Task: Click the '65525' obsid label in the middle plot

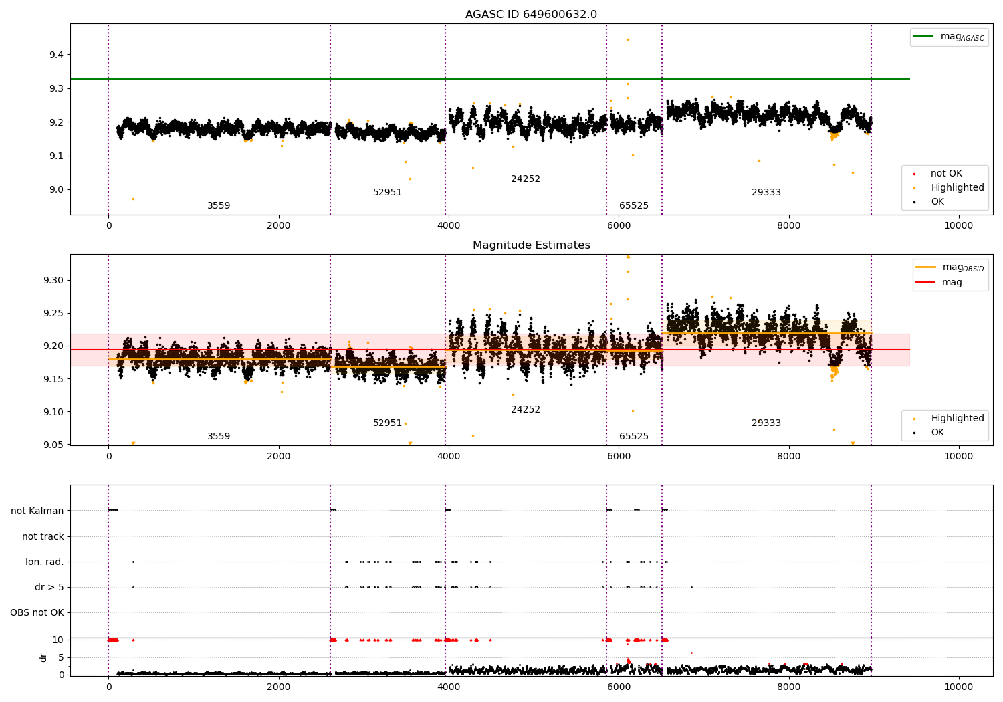Action: [x=634, y=437]
